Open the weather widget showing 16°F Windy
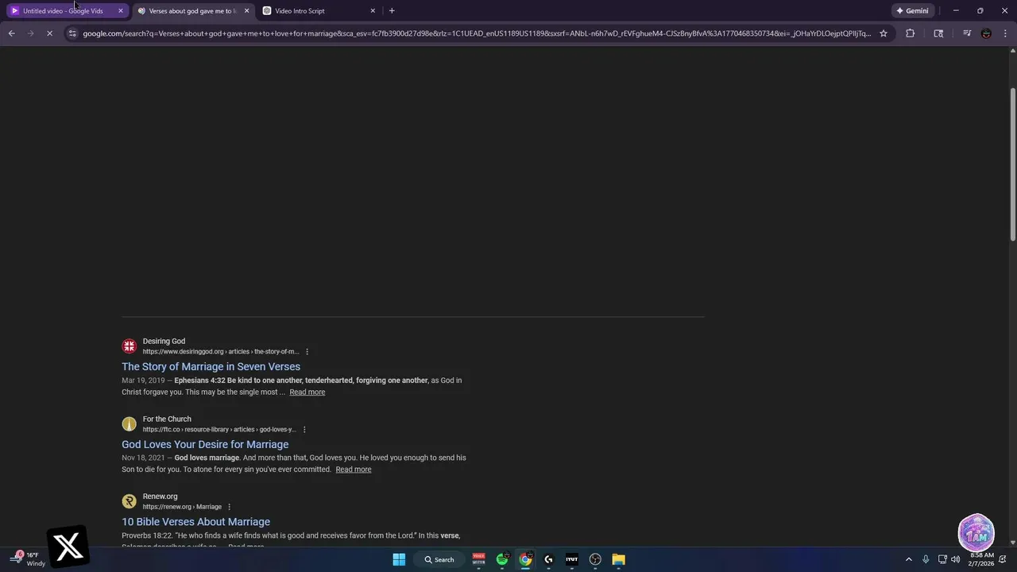 27,559
